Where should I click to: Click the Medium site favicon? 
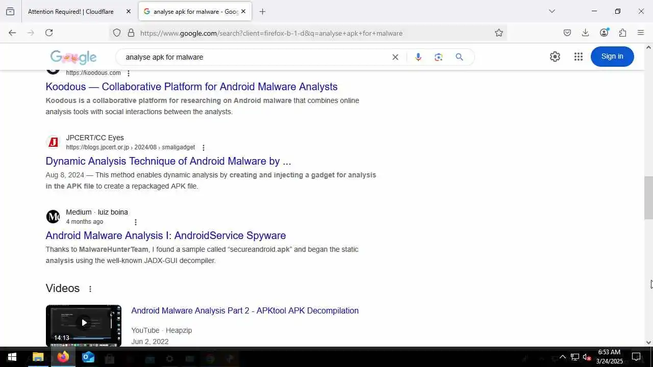point(53,217)
